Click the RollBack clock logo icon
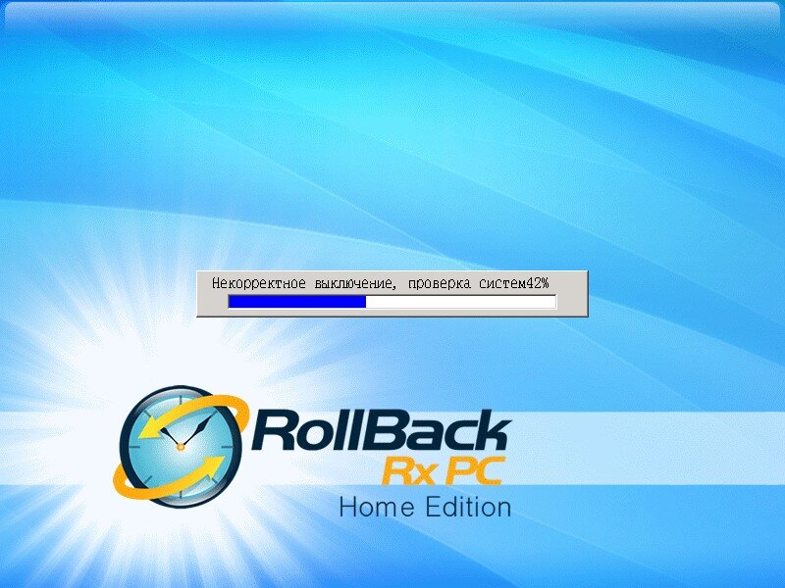 tap(181, 446)
